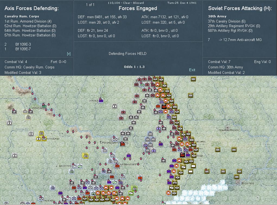Click the dark purple HQ counter at bottom left
Screen dimensions: 277x205
(x=60, y=193)
